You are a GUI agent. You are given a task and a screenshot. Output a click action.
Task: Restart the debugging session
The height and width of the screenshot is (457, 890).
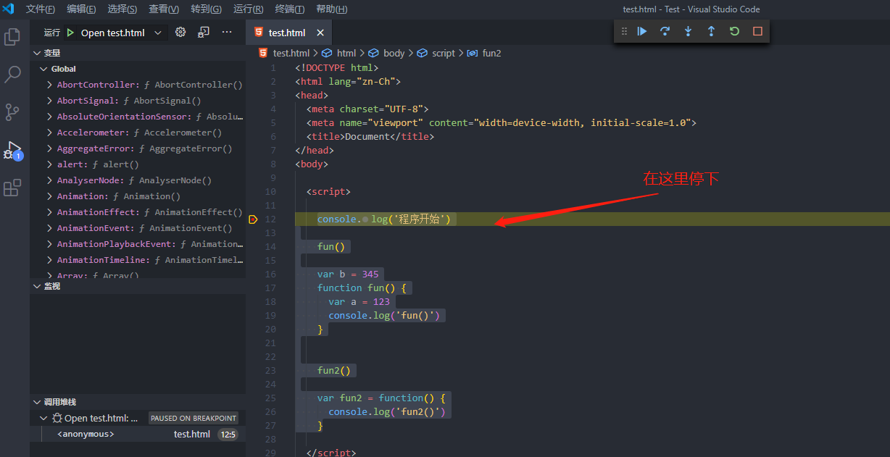[x=734, y=31]
